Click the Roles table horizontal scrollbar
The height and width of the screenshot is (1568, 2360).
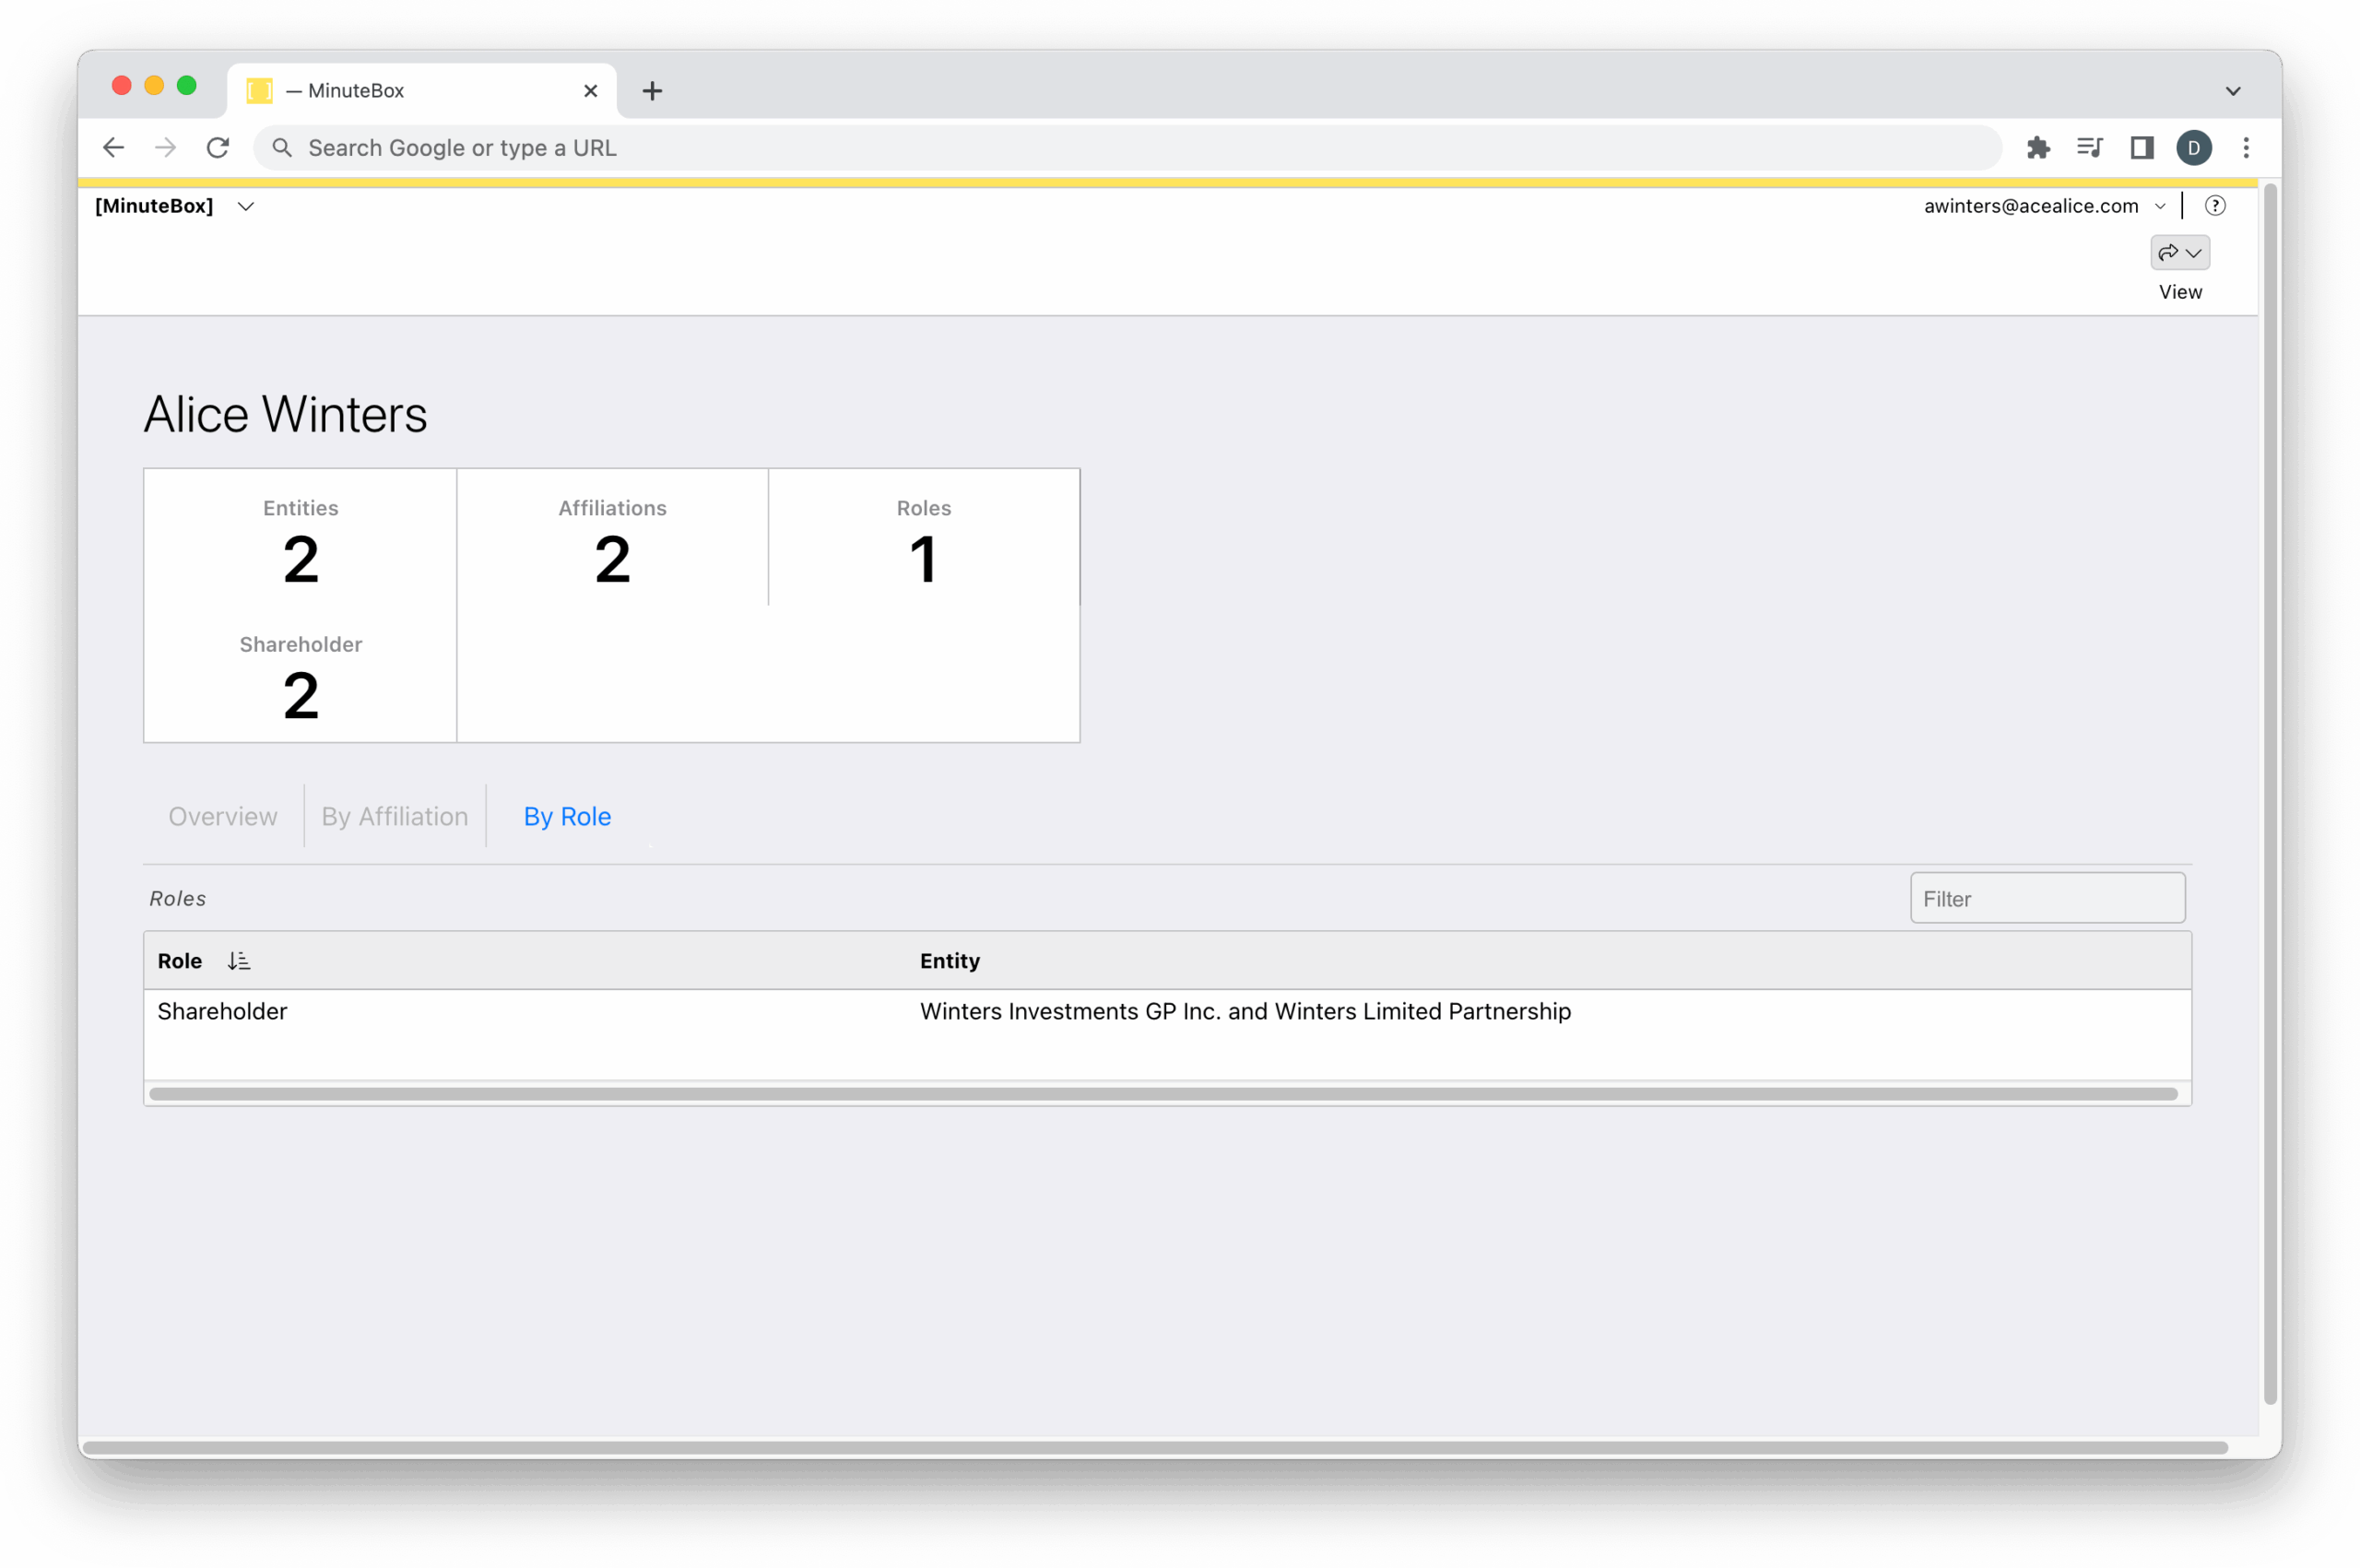(x=1162, y=1094)
